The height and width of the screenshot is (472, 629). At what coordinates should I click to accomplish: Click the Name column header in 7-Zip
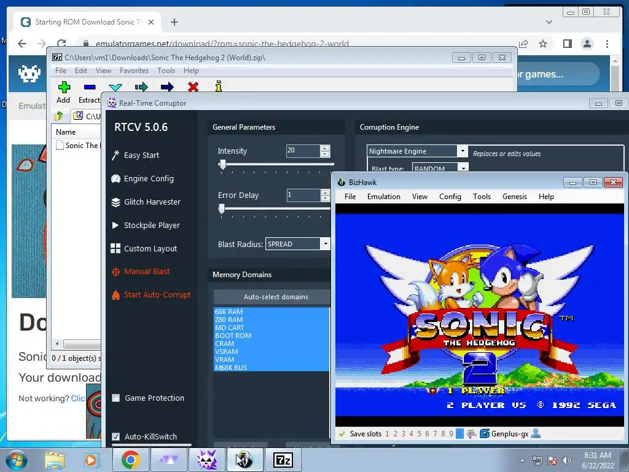[66, 132]
